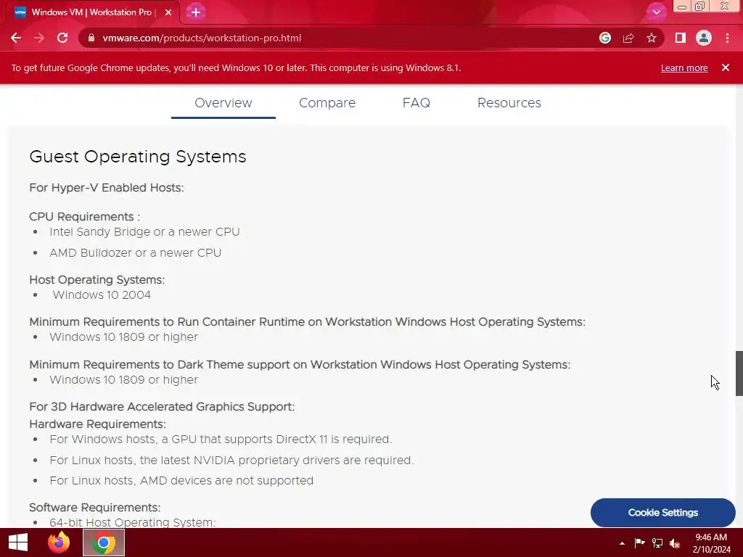Click the Host Operating Systems heading
Image resolution: width=743 pixels, height=557 pixels.
tap(97, 279)
